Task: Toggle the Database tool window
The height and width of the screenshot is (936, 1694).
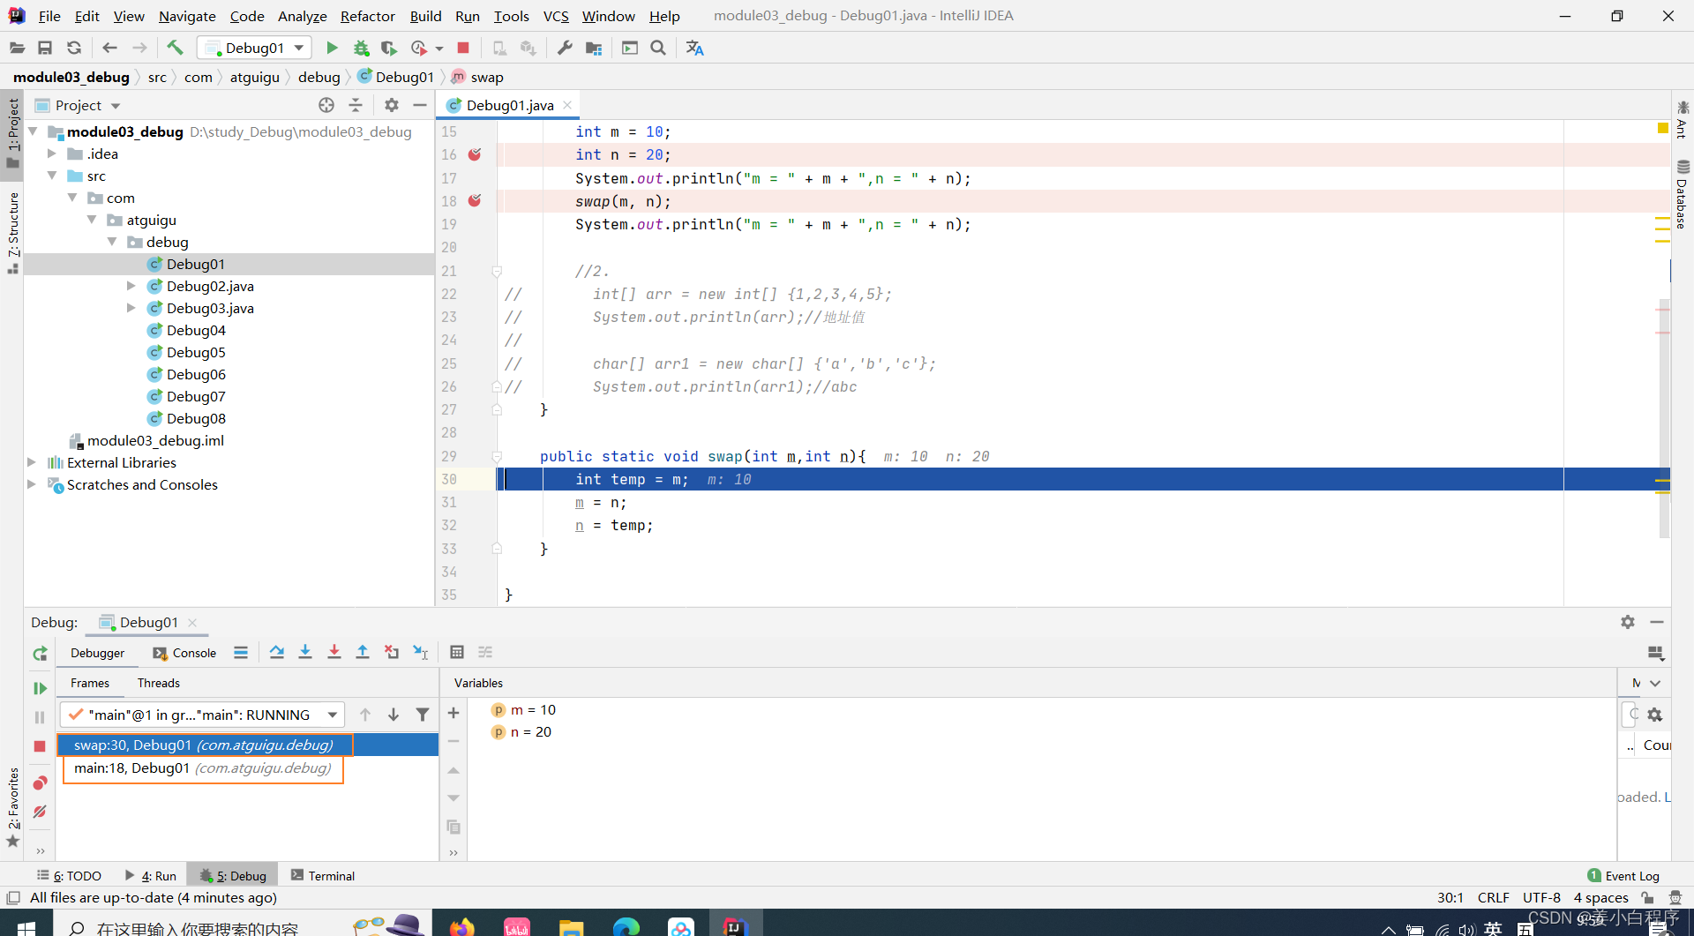Action: pyautogui.click(x=1683, y=196)
